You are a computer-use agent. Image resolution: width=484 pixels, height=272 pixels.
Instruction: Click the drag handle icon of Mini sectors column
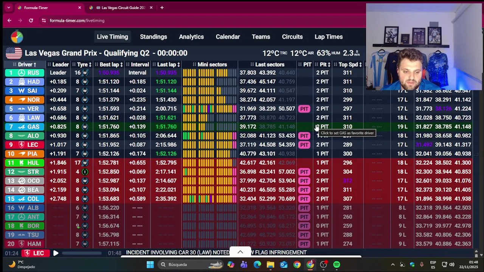[194, 65]
